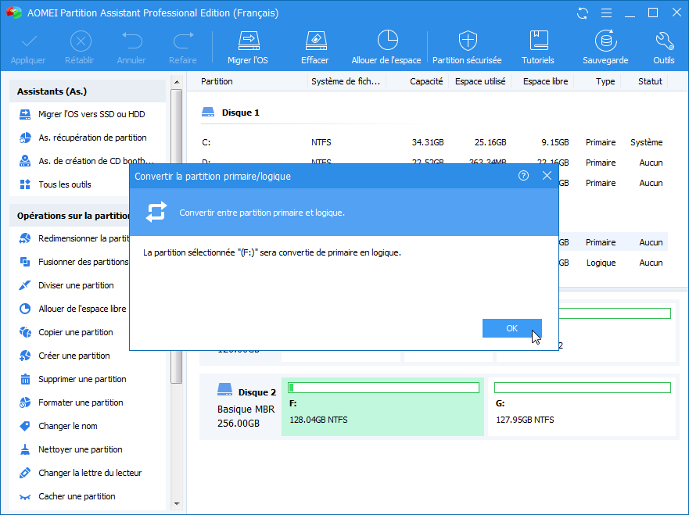
Task: Confirm conversion with the OK button
Action: [511, 328]
